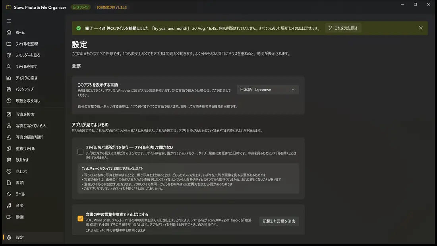Screen dimensions: 437x246
Task: Click このアプリを表示する言語 label
Action: pos(98,85)
